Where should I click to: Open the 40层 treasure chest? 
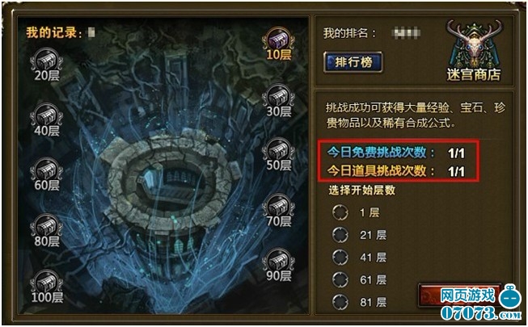pyautogui.click(x=46, y=119)
